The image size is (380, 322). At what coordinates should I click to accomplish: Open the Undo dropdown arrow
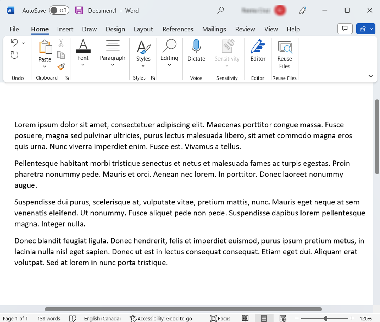click(x=23, y=43)
